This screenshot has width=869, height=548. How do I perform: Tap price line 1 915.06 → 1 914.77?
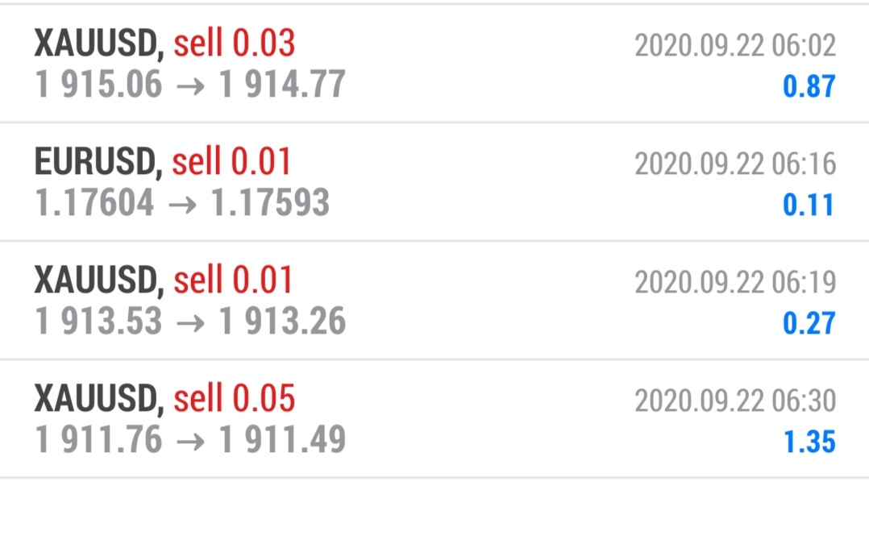point(190,85)
